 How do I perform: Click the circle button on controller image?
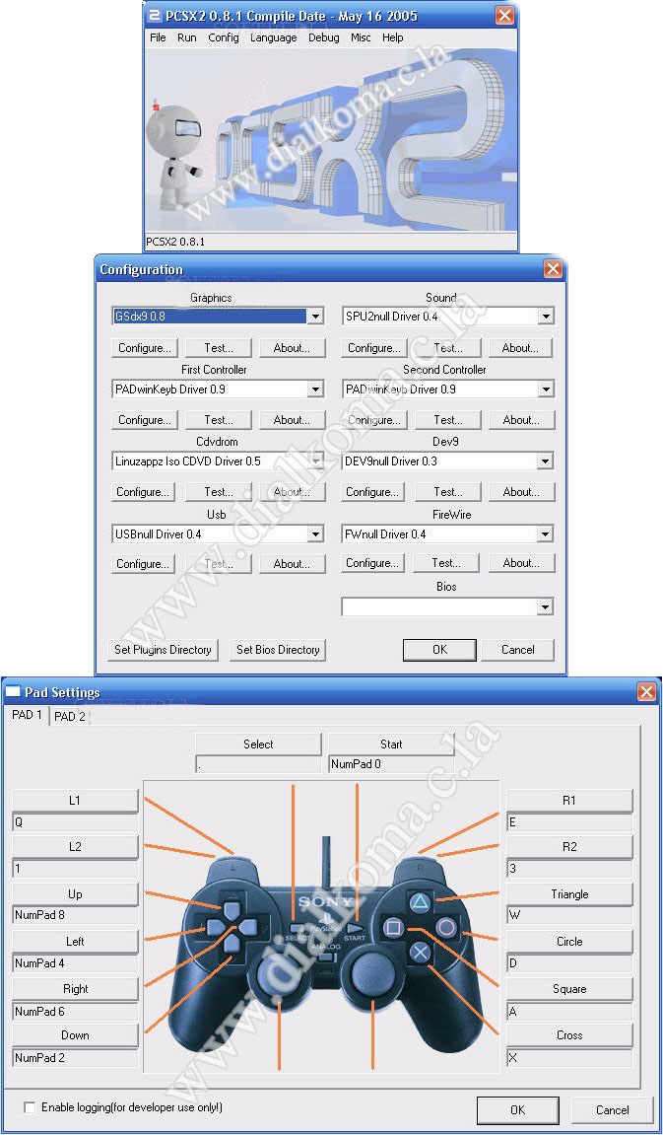tap(446, 927)
